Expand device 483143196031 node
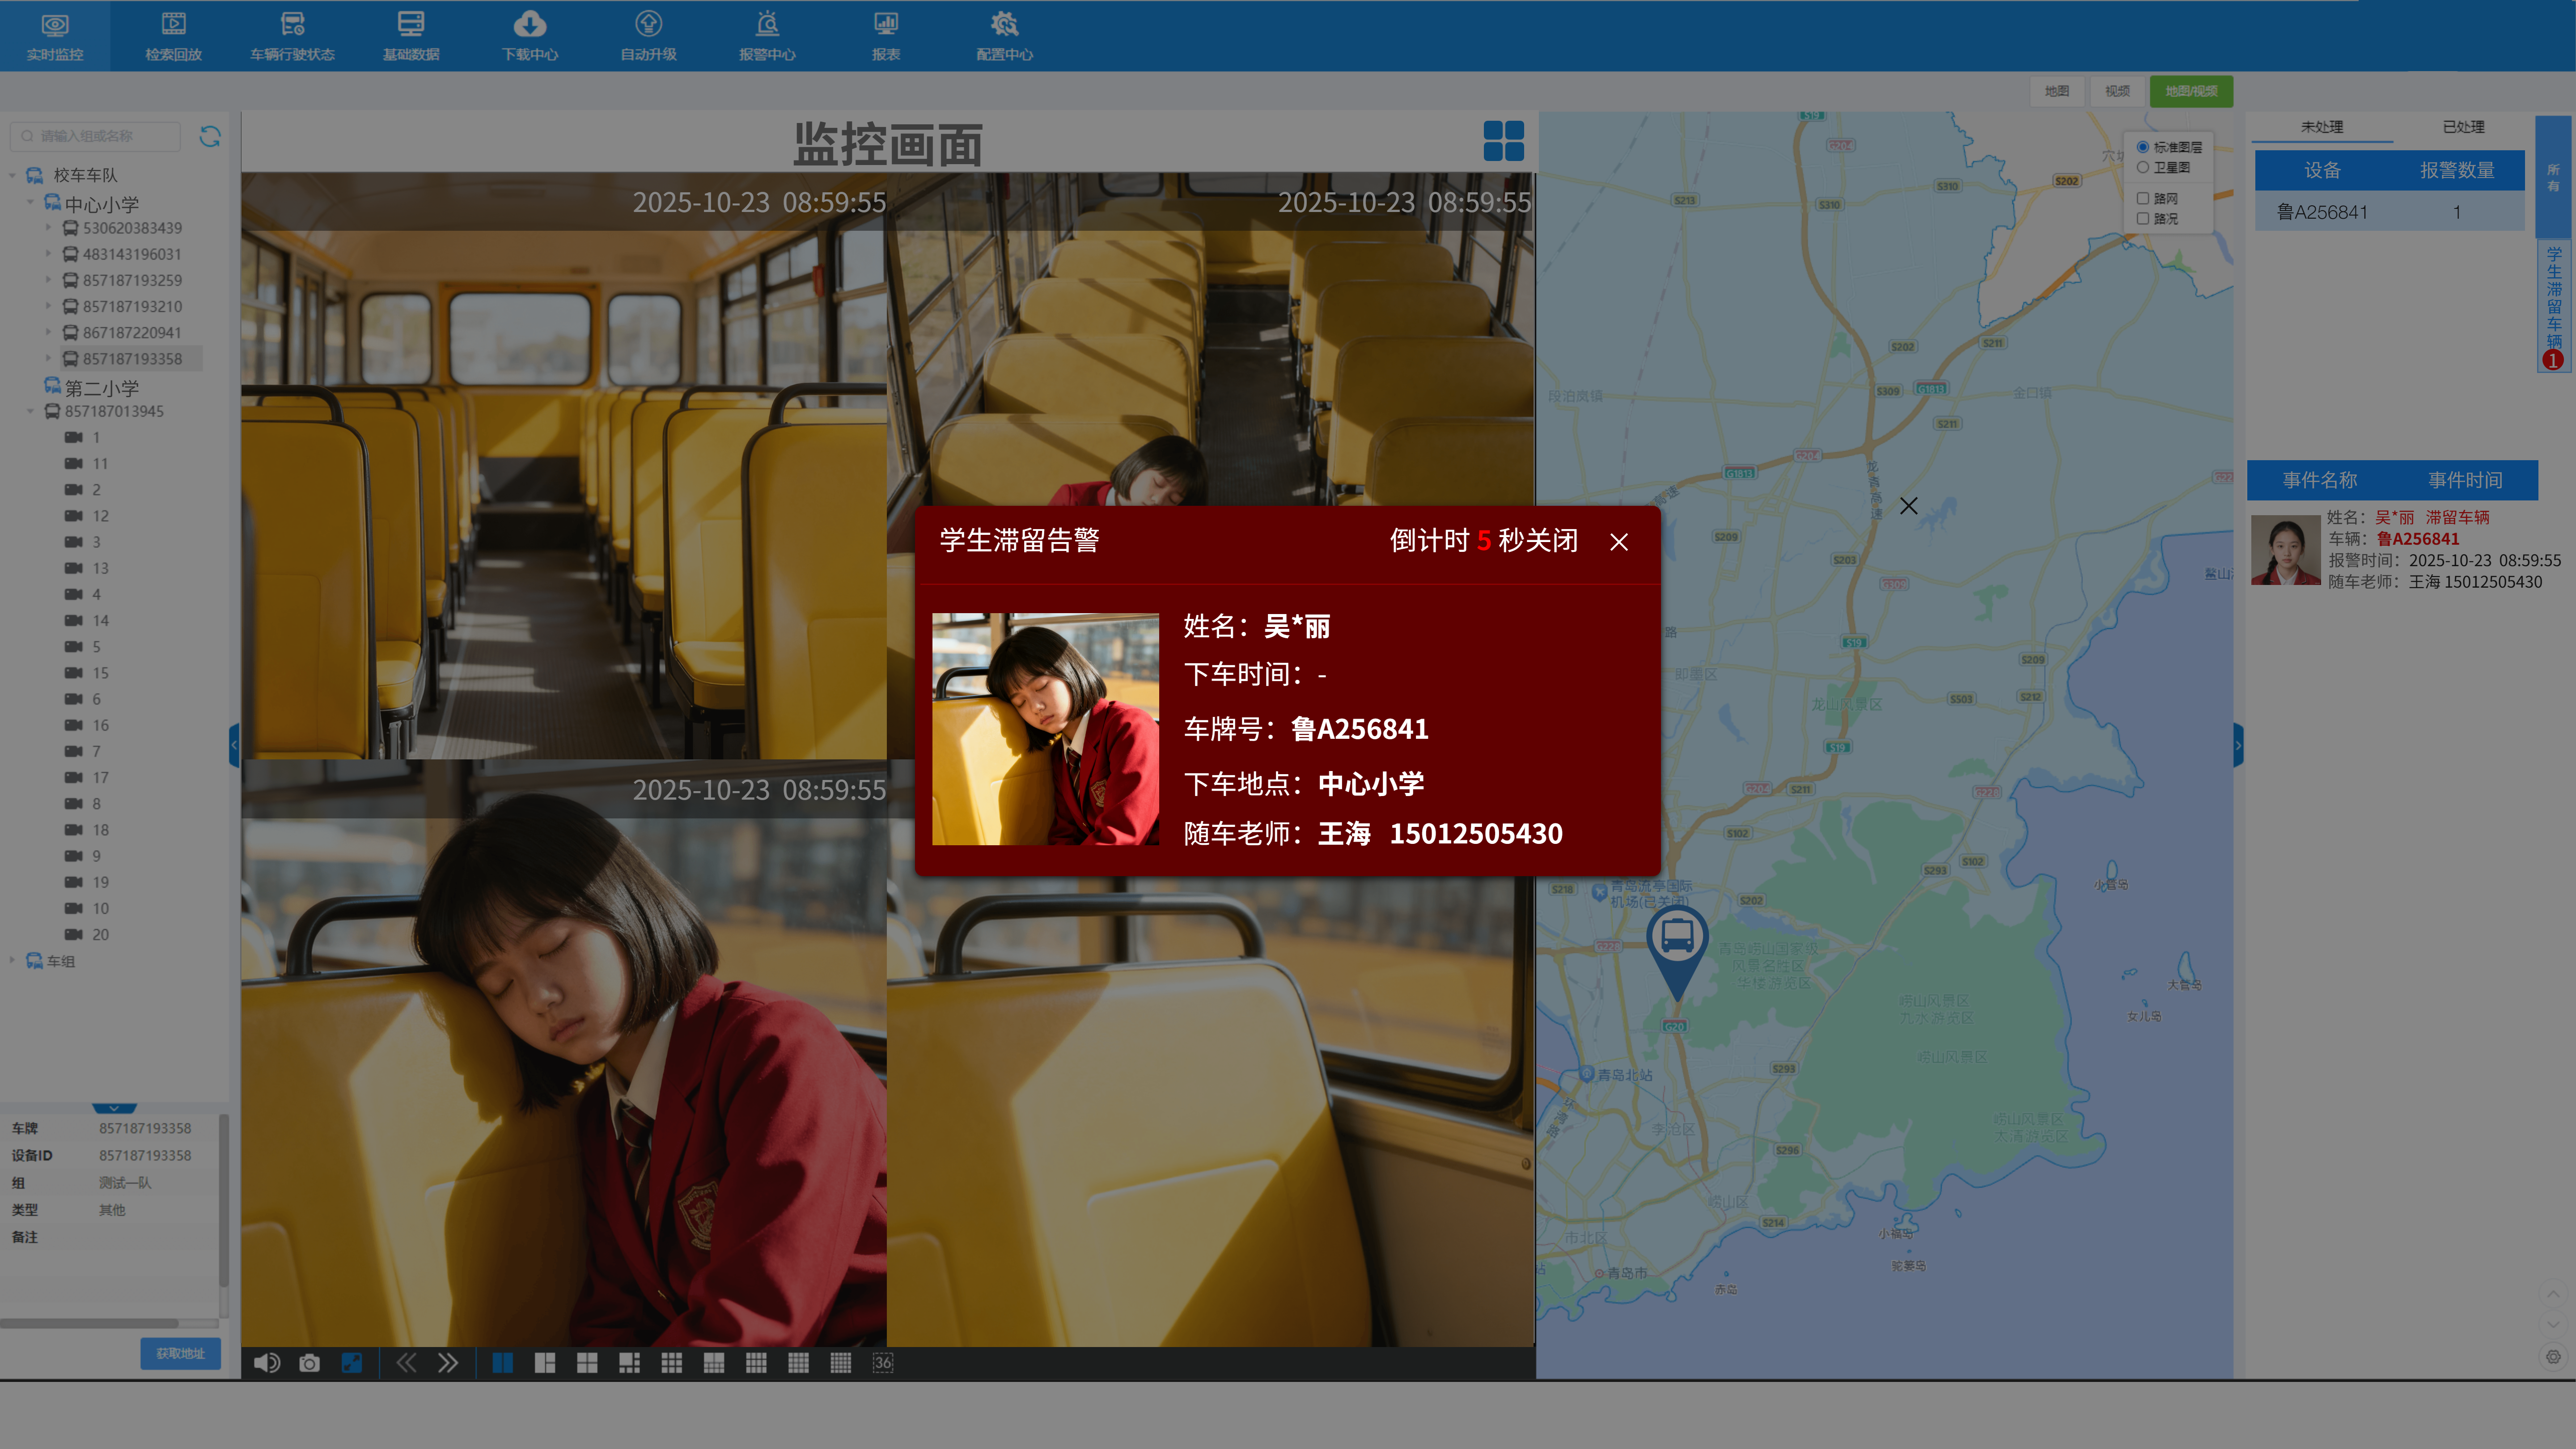This screenshot has height=1449, width=2576. [48, 254]
